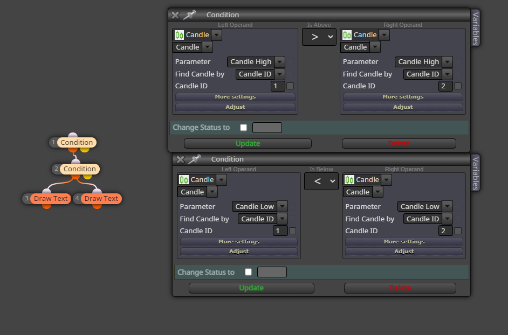Expand Candle Low parameter dropdown, lower Right Operand

(x=448, y=206)
